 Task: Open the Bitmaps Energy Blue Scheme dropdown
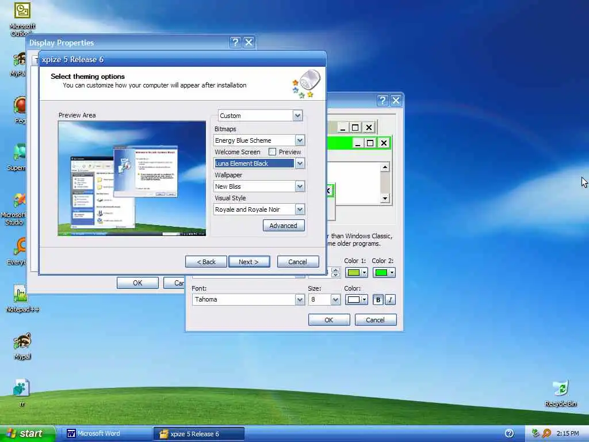(300, 140)
